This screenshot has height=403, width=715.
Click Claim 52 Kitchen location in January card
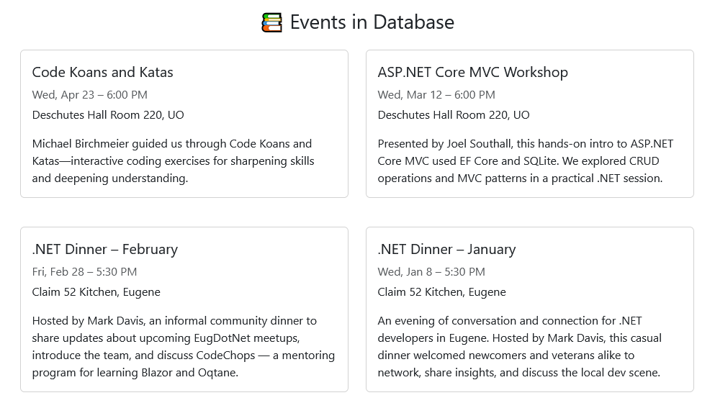click(442, 291)
